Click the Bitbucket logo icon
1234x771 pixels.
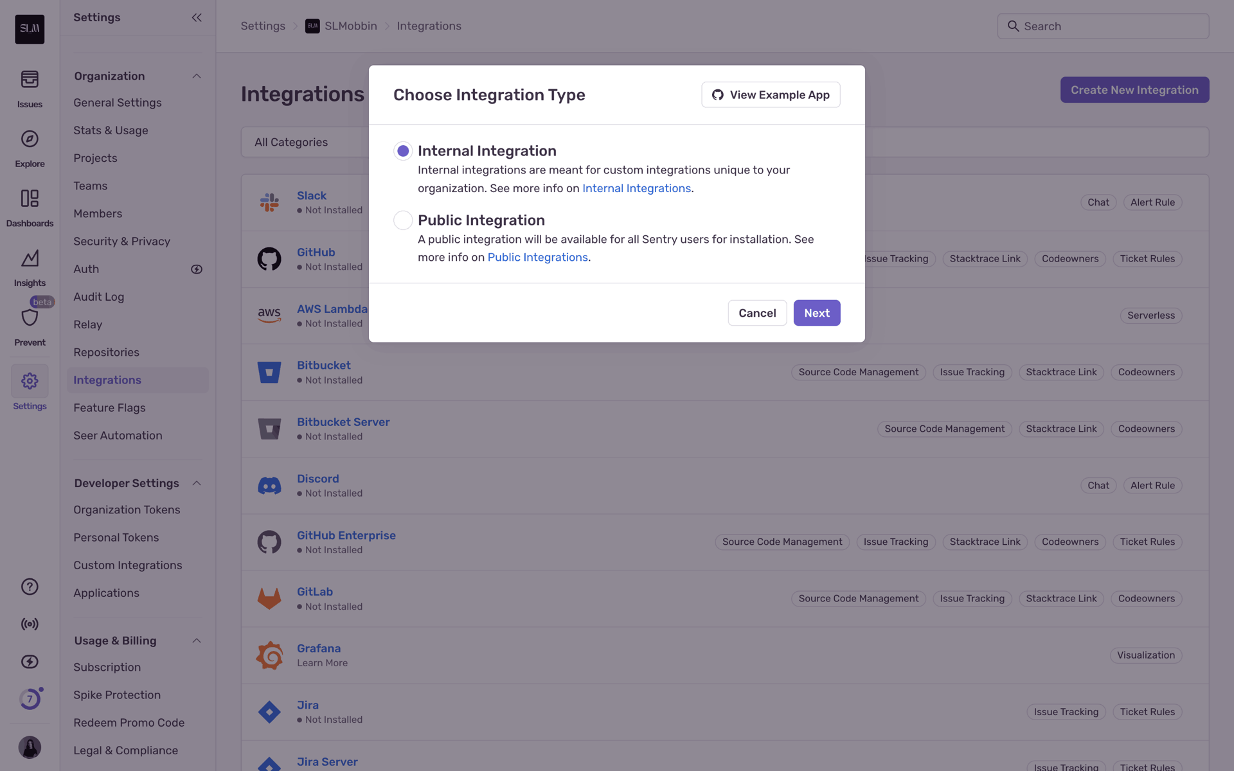269,372
